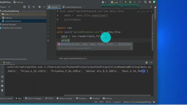
Task: Open UTF-8 encoding selector
Action: coord(108,102)
